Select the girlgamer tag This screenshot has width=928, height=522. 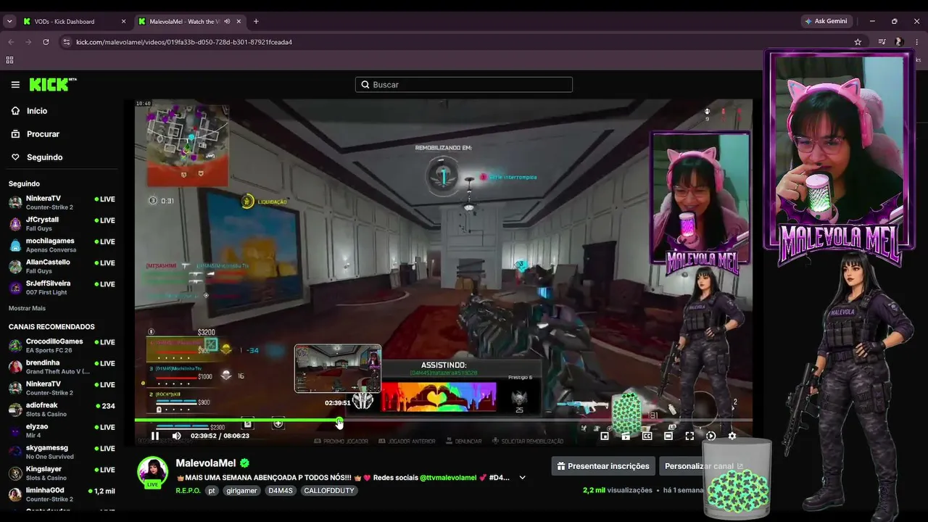click(241, 491)
